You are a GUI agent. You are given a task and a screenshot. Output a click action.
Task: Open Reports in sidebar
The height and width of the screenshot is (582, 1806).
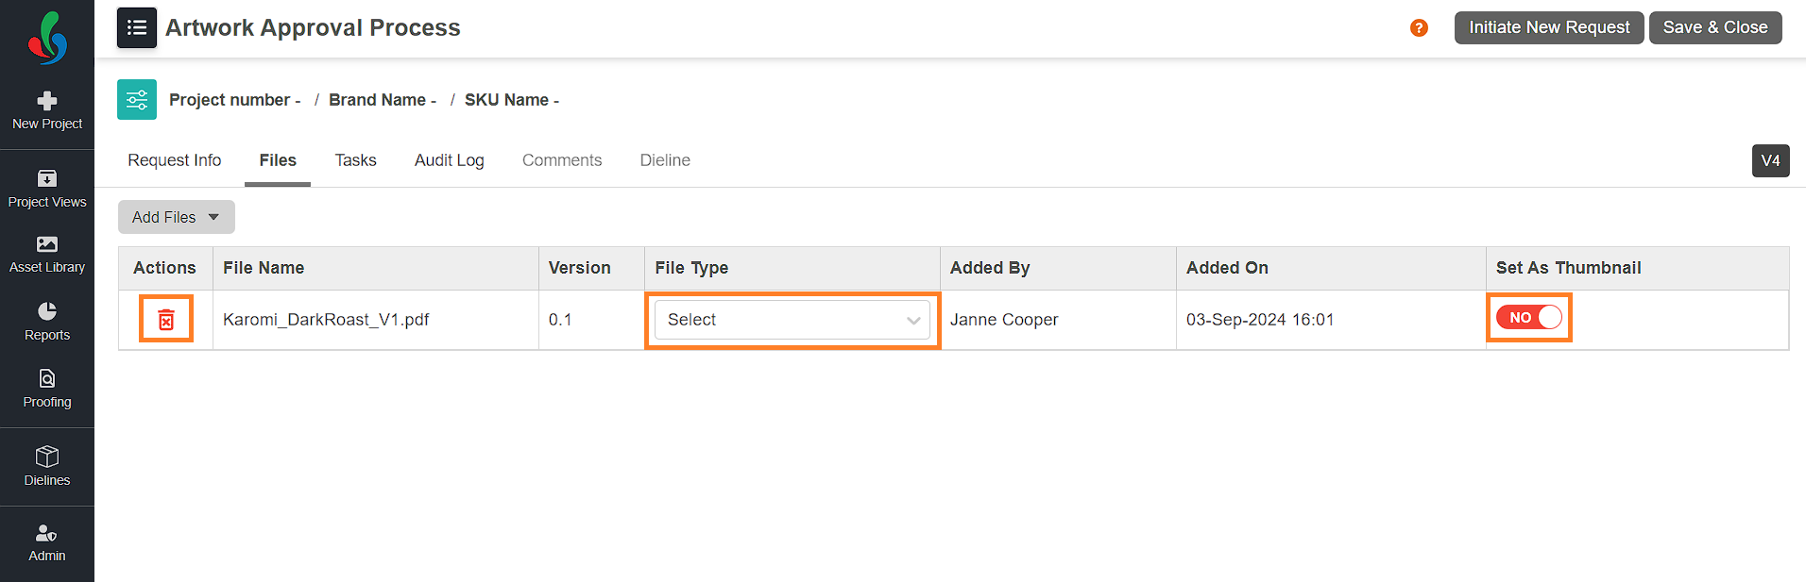click(x=47, y=322)
